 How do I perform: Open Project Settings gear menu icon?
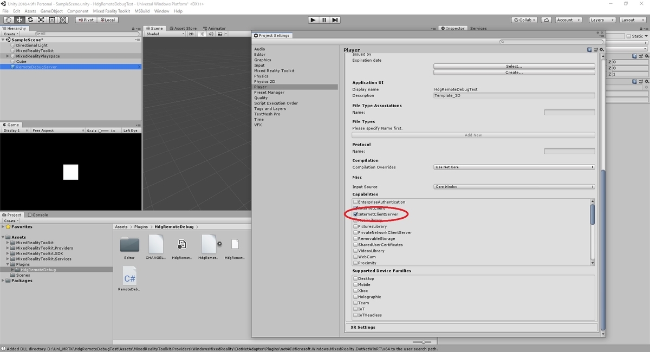[x=602, y=50]
